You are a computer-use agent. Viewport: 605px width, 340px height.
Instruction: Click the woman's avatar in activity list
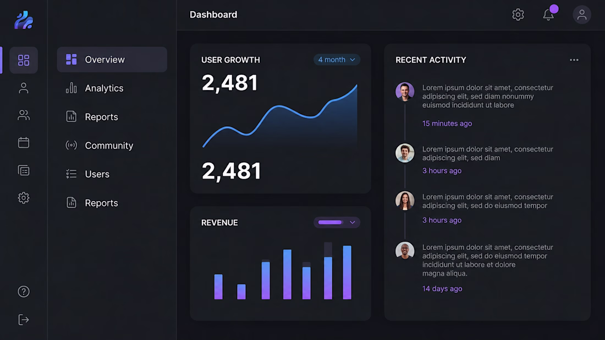405,201
